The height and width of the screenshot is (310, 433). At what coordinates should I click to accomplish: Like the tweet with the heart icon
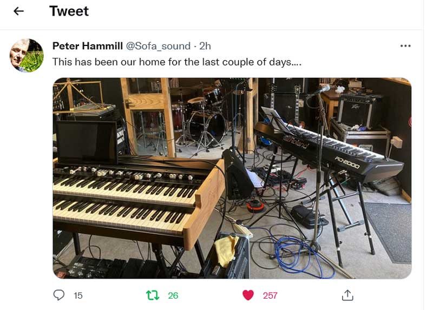pyautogui.click(x=248, y=295)
